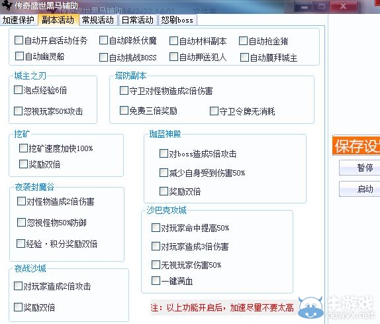Image resolution: width=380 pixels, height=324 pixels.
Task: Check 奖励双倍 in 珈蓝神殿 group
Action: click(164, 191)
